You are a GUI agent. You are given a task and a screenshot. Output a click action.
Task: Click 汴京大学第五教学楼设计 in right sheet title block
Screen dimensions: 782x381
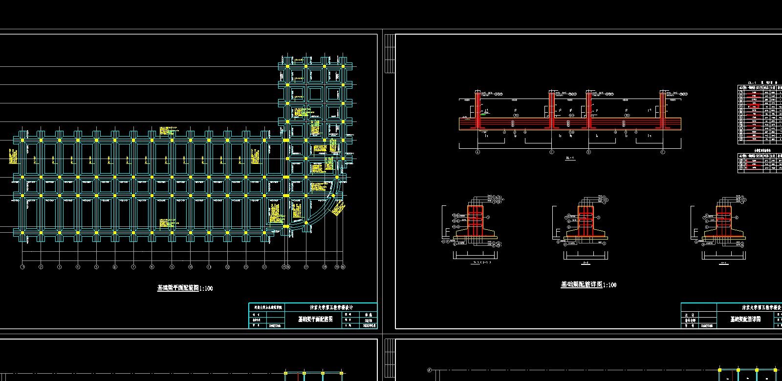pos(761,308)
